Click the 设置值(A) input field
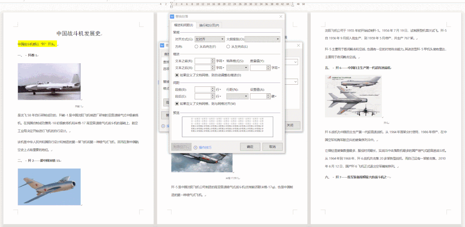Image resolution: width=465 pixels, height=227 pixels. click(258, 96)
